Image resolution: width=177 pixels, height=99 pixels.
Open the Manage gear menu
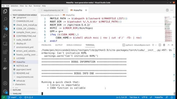pyautogui.click(x=5, y=91)
